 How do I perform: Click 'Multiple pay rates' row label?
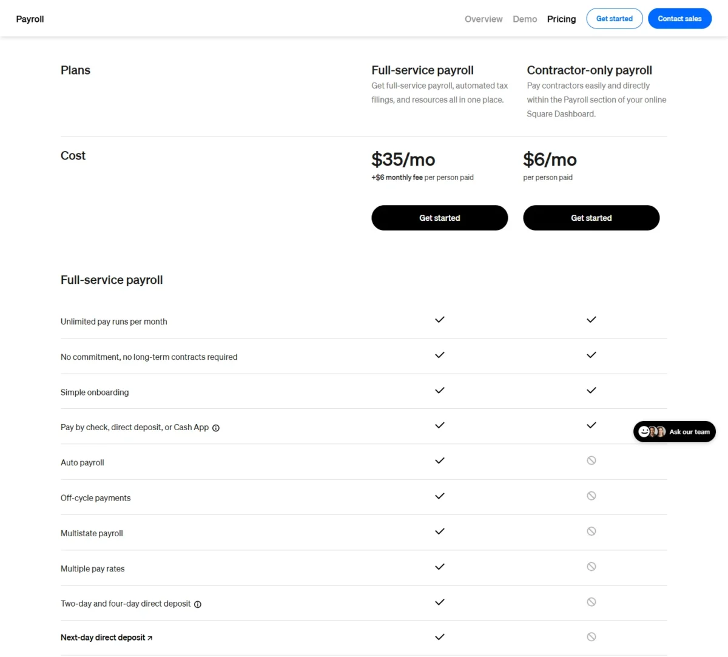click(93, 569)
